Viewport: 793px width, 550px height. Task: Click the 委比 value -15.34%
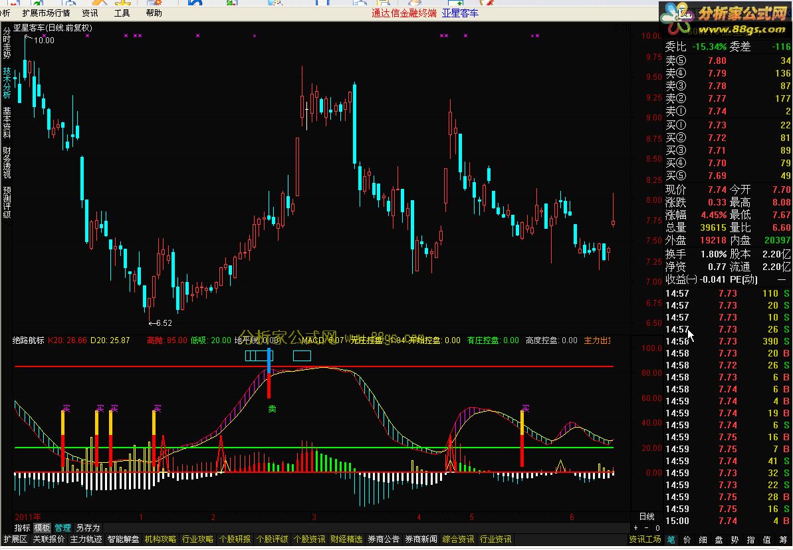tap(709, 47)
